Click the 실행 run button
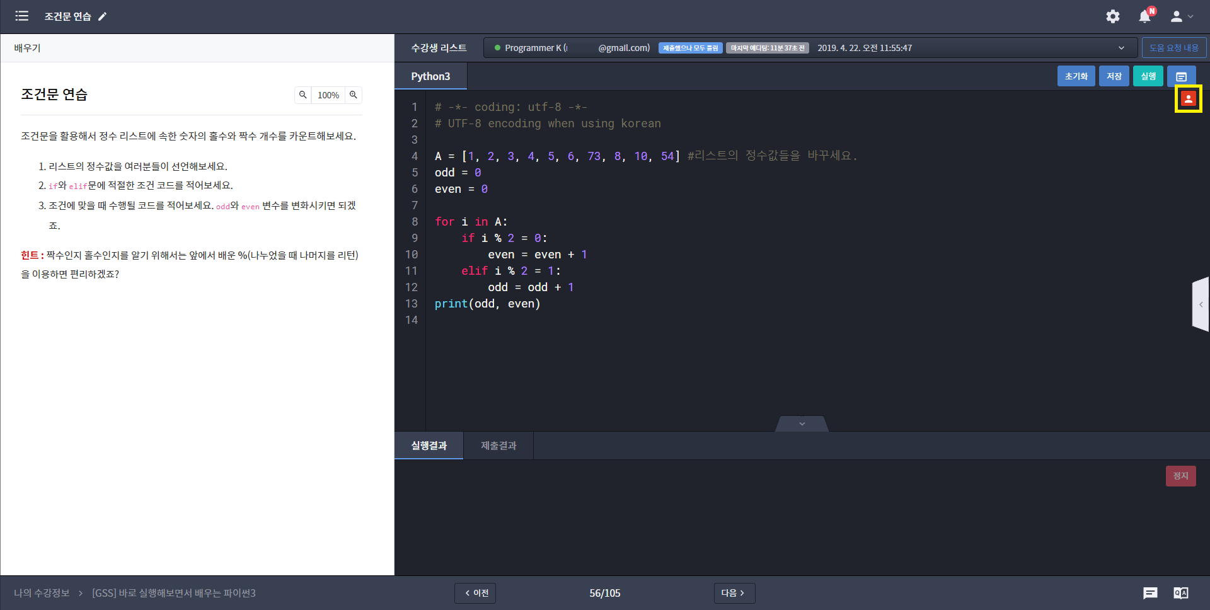Viewport: 1210px width, 610px height. tap(1148, 76)
